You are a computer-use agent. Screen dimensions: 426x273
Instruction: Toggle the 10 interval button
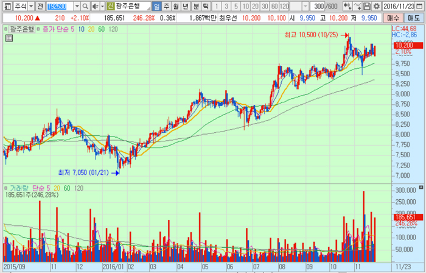tap(246, 6)
